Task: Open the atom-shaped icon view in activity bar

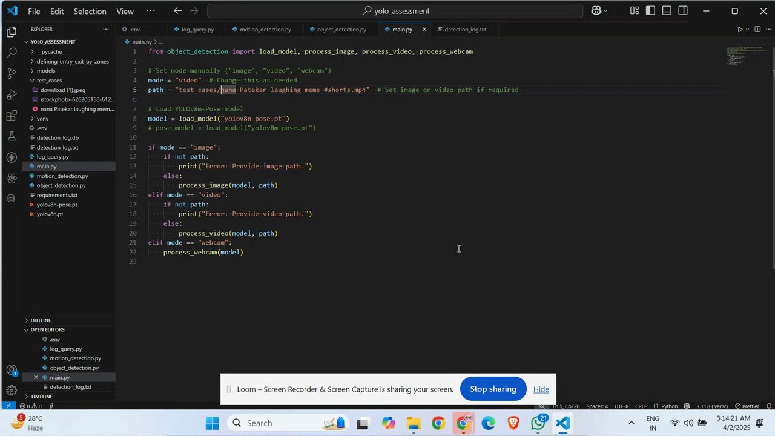Action: [12, 179]
